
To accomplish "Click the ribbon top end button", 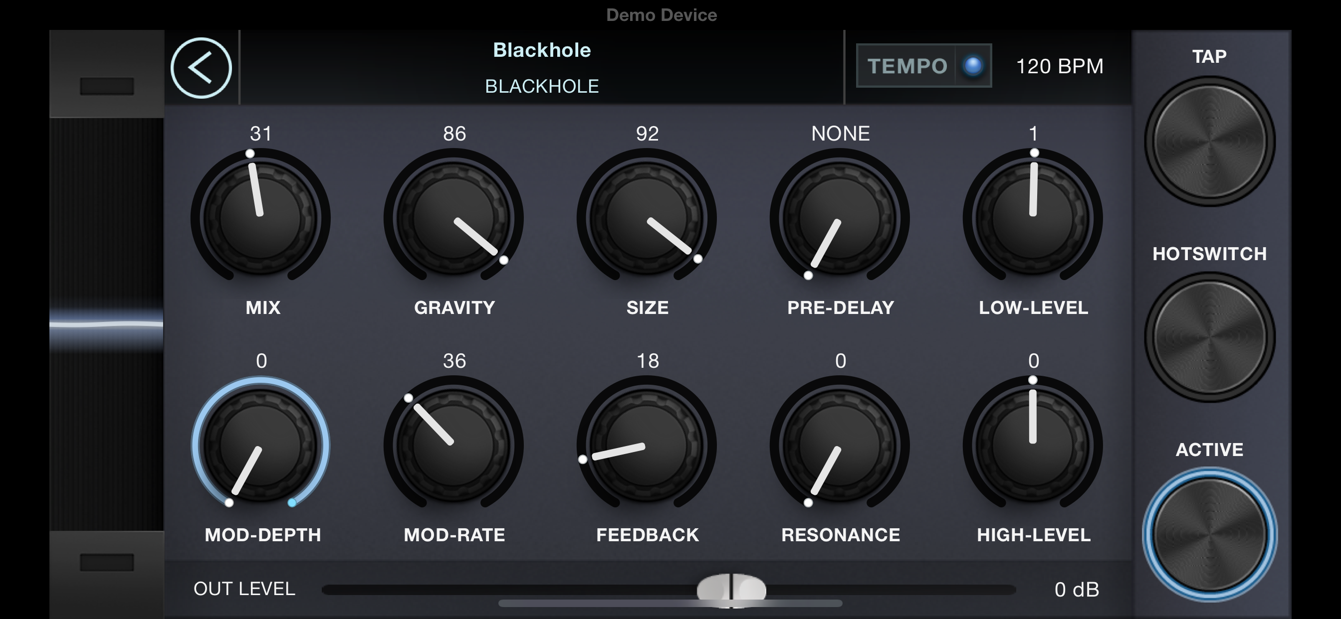I will coord(107,86).
